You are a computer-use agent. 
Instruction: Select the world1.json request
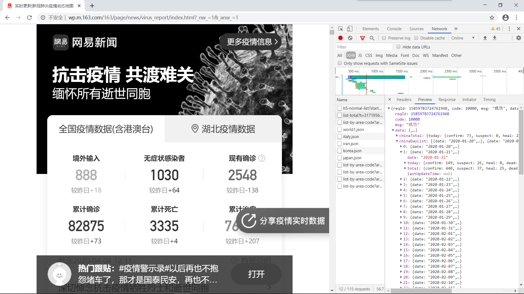click(353, 129)
